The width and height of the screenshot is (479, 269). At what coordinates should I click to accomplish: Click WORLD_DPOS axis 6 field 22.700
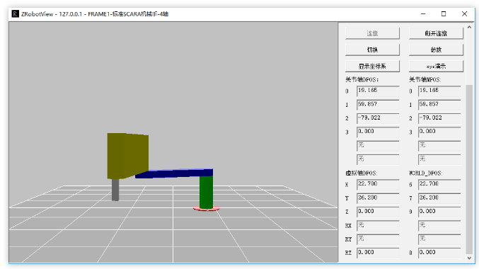pyautogui.click(x=439, y=184)
